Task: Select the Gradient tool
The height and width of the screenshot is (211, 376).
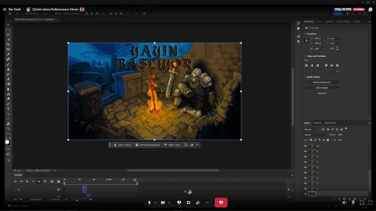Action: click(x=8, y=84)
